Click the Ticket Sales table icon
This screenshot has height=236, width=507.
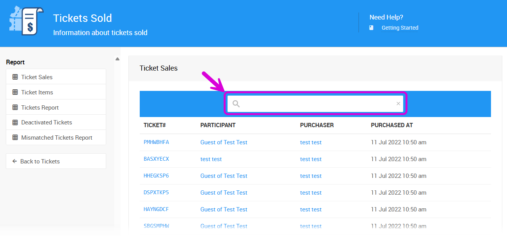(x=15, y=77)
